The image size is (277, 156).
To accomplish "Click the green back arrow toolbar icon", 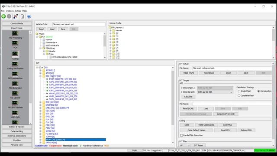I will tap(3, 16).
